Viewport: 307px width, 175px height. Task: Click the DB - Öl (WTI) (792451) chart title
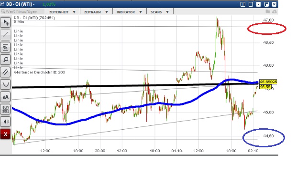tap(34, 18)
